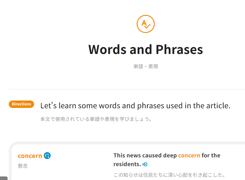Image resolution: width=245 pixels, height=180 pixels.
Task: Click the 'Words and Phrases' heading
Action: tap(146, 49)
